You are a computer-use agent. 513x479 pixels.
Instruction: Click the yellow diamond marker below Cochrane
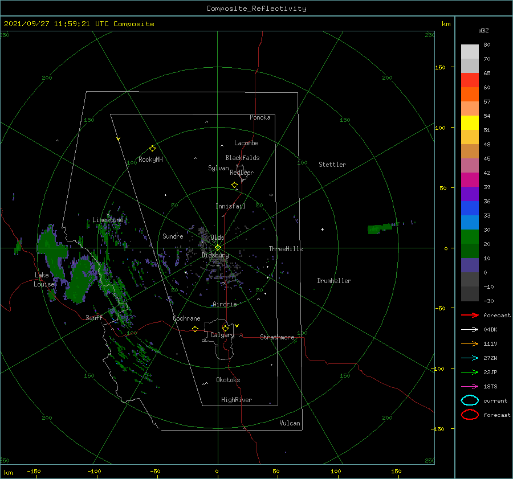195,329
